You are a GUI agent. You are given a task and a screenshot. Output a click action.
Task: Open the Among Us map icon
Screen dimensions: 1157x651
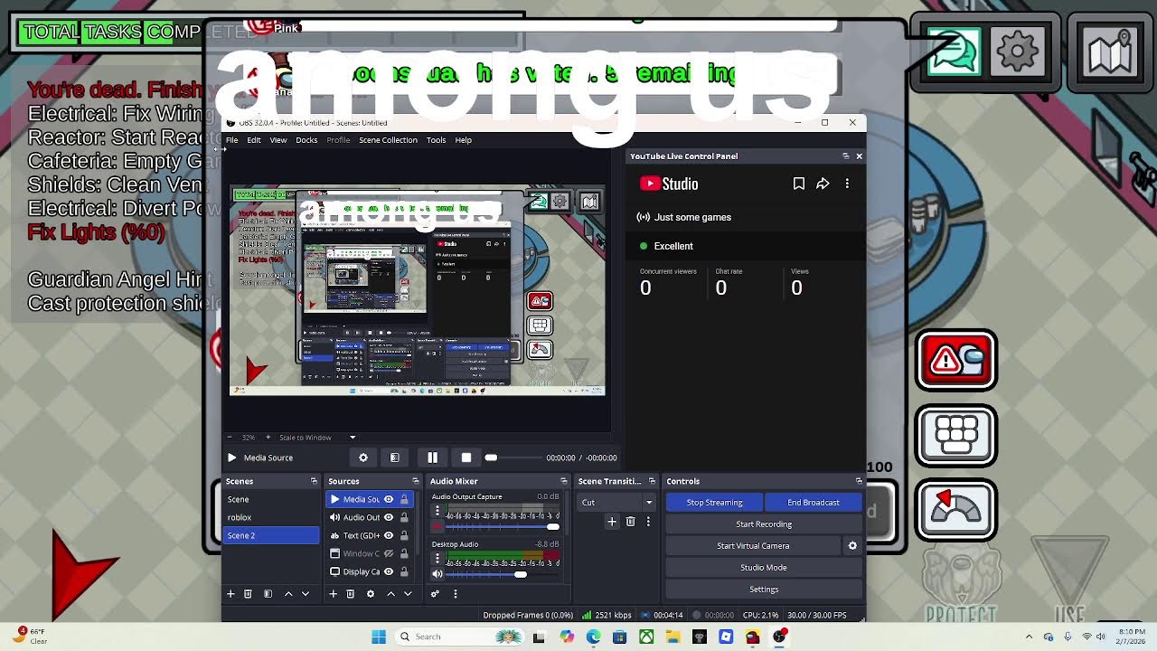pos(1110,52)
